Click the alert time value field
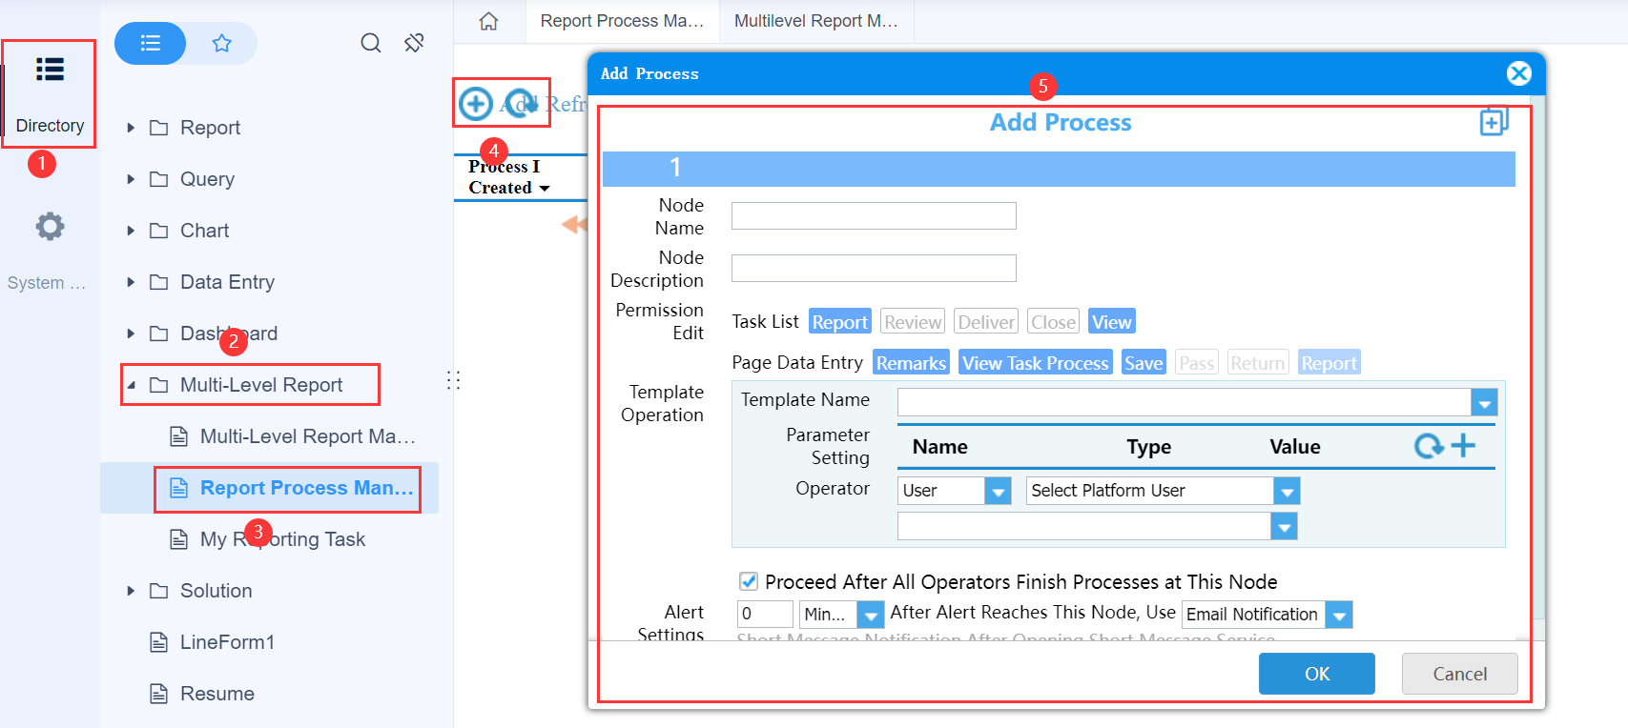1628x728 pixels. pos(765,615)
